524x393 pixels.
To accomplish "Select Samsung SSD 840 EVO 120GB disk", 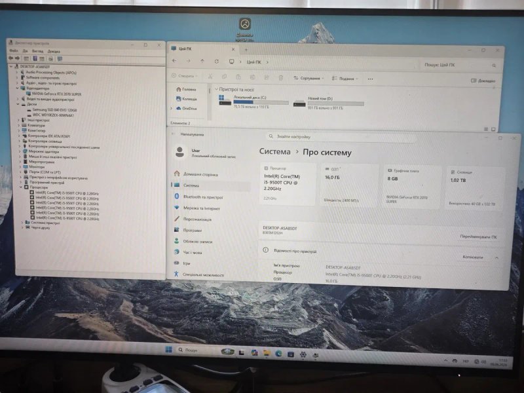I will click(54, 109).
